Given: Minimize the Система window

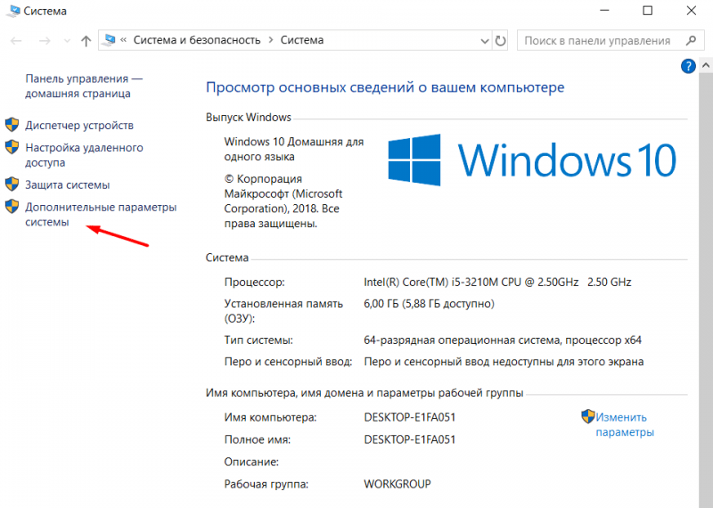Looking at the screenshot, I should click(x=604, y=11).
